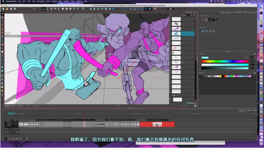Switch to the Thumbnails tab
264x148 pixels.
click(242, 111)
